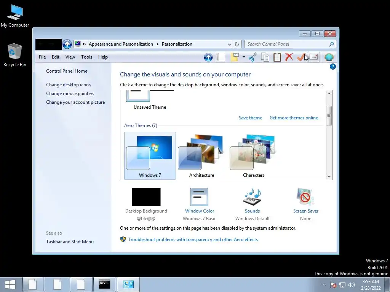The height and width of the screenshot is (292, 390).
Task: Open the Edit menu
Action: pos(56,57)
